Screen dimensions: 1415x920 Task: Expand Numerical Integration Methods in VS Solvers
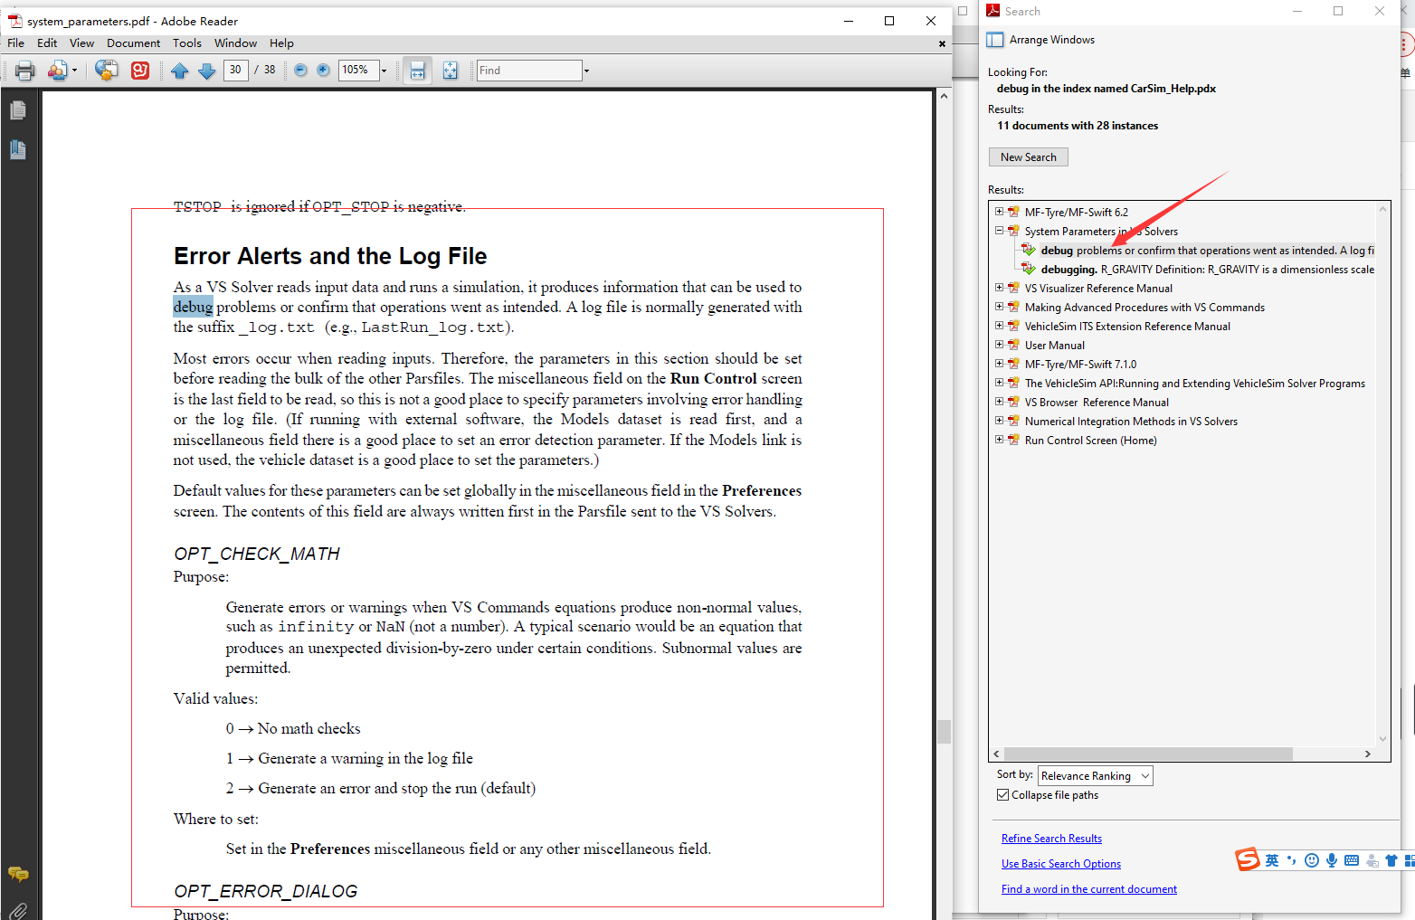(x=999, y=421)
